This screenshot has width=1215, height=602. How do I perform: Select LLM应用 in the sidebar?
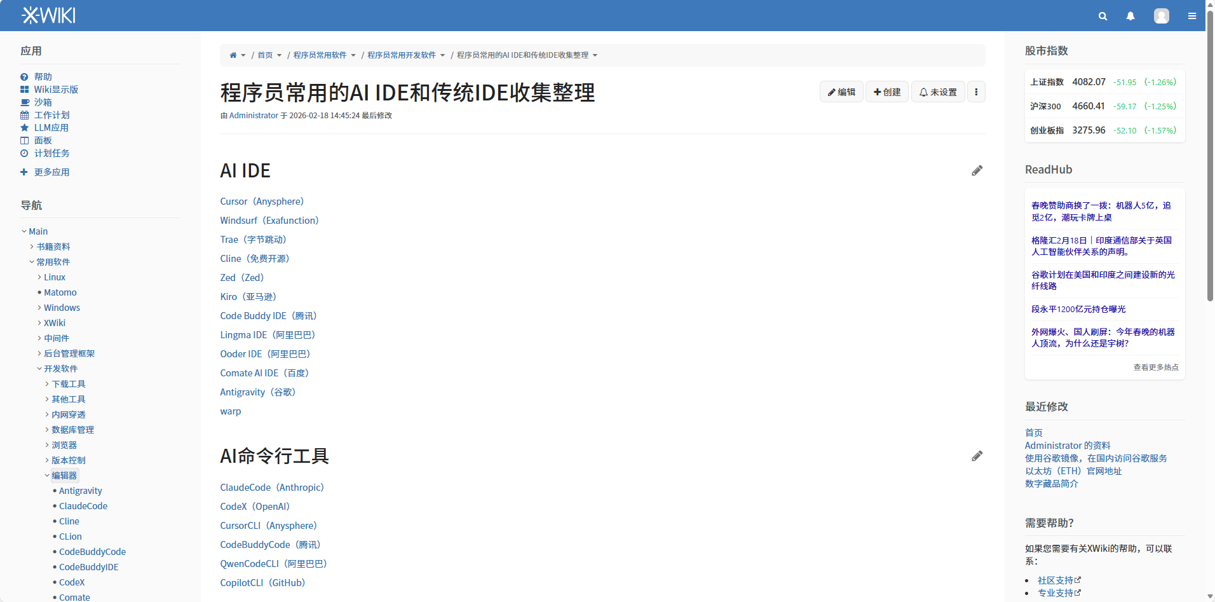point(50,127)
